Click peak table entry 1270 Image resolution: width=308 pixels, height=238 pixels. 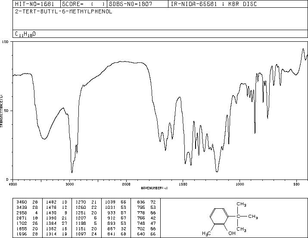[x=81, y=202]
